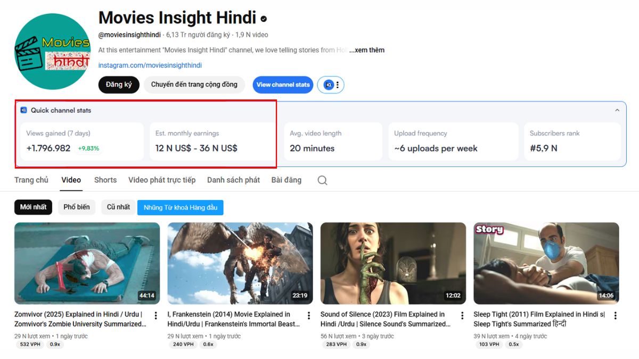The image size is (639, 359).
Task: Click the 240 VPH badge on Frankenstein video
Action: click(x=183, y=344)
